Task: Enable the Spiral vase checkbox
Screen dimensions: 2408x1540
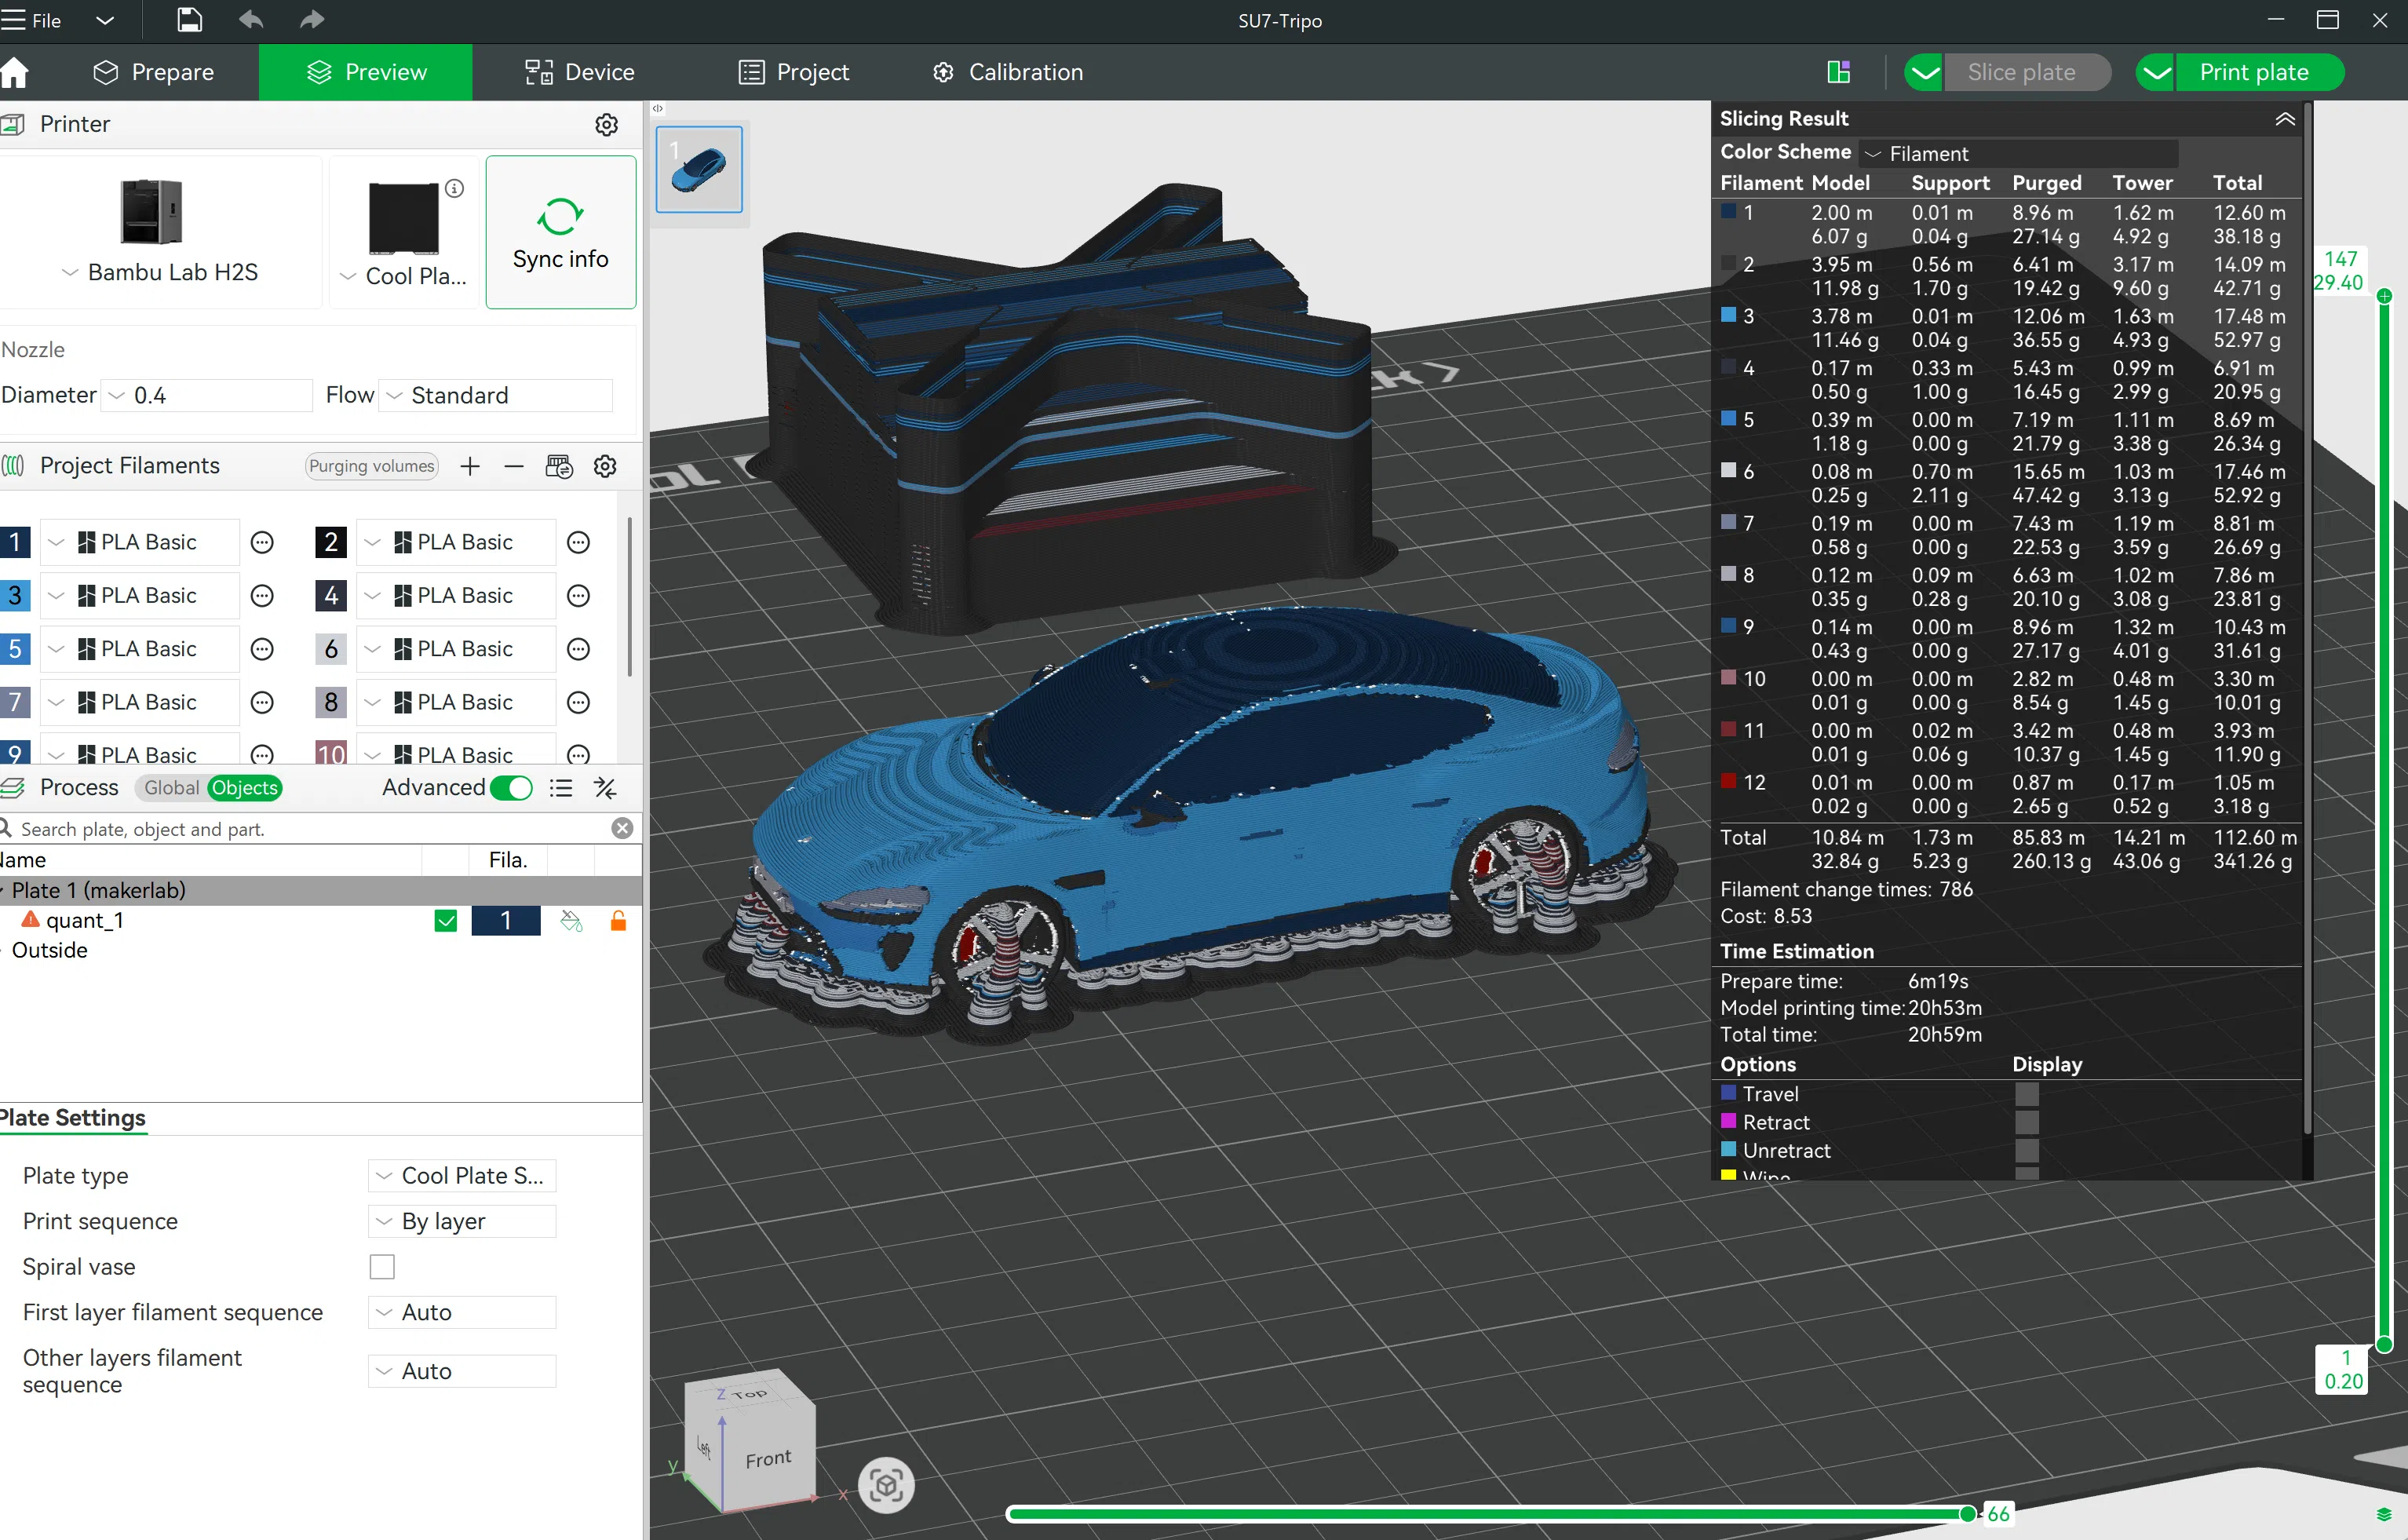Action: (x=382, y=1267)
